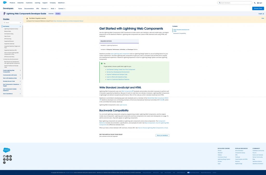Screen dimensions: 266x175
Task: Open API Versioning in the sidebar
Action: point(8,39)
